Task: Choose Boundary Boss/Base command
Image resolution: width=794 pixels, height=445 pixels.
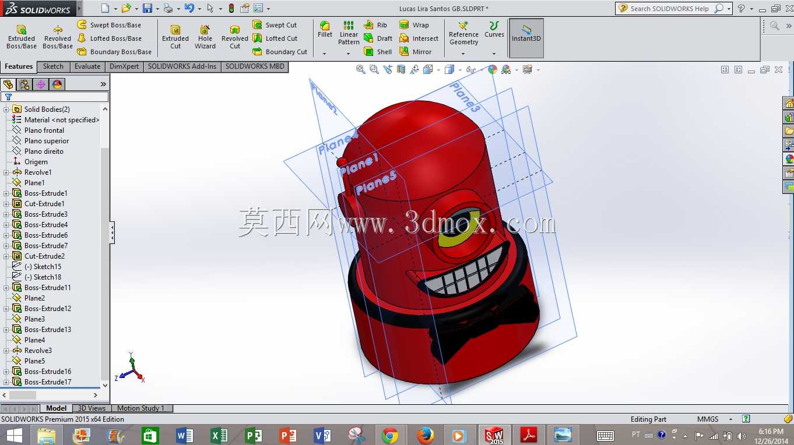Action: [x=114, y=52]
